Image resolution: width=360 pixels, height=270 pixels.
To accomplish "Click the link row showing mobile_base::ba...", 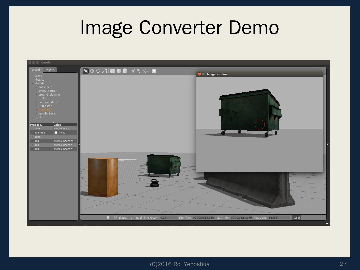I will tap(53, 141).
